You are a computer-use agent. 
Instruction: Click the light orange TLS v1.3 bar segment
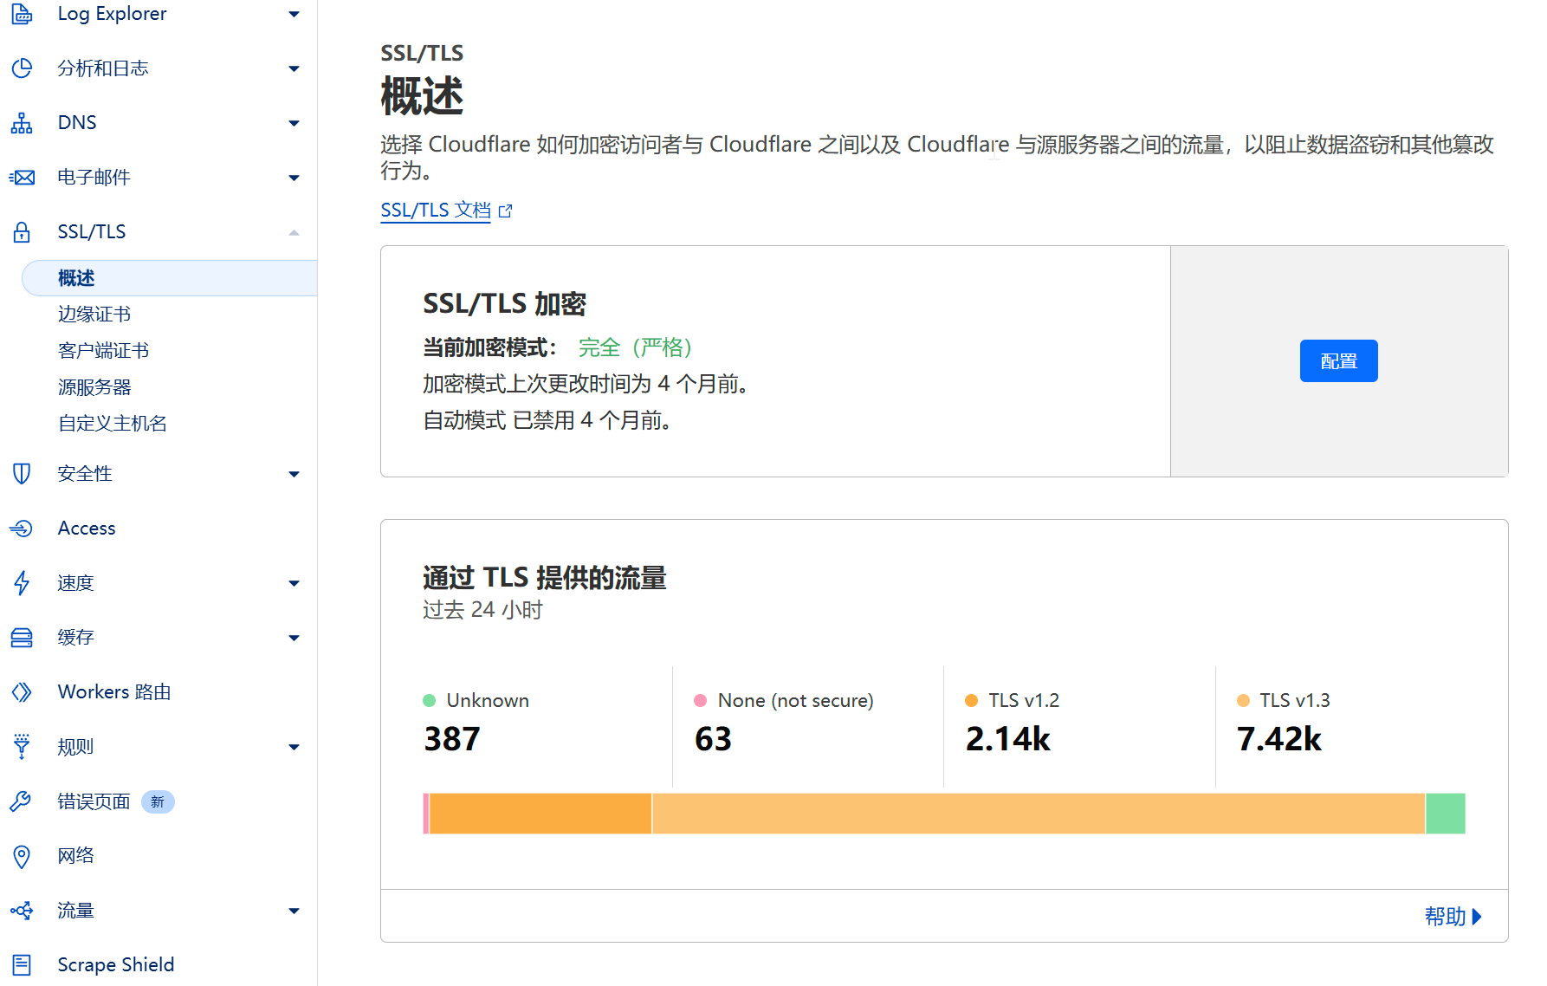[x=1039, y=814]
